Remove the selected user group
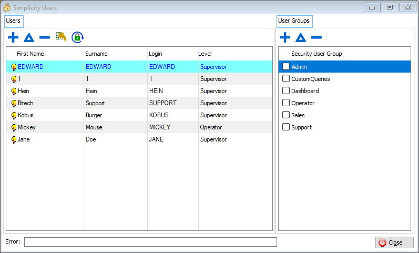The width and height of the screenshot is (419, 253). [x=316, y=37]
